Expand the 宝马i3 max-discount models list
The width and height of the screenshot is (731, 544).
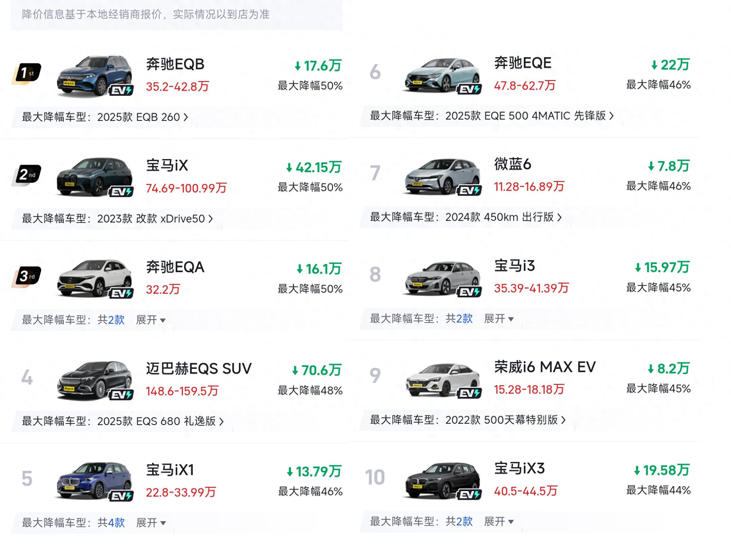pyautogui.click(x=499, y=319)
